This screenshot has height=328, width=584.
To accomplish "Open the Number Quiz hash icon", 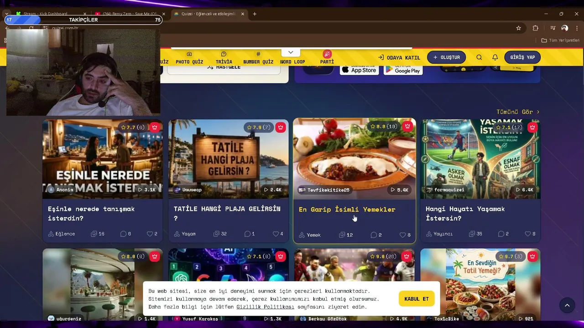I will click(258, 54).
